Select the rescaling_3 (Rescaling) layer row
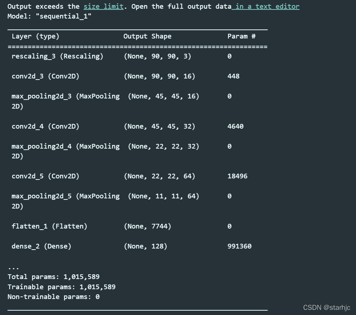Image resolution: width=356 pixels, height=315 pixels. pyautogui.click(x=137, y=56)
